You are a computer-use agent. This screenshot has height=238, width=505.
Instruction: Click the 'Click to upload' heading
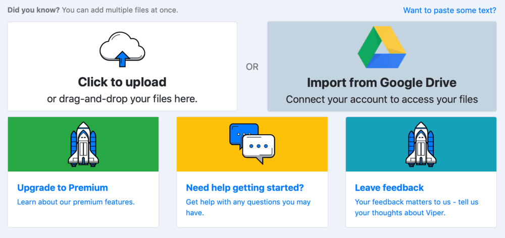122,82
